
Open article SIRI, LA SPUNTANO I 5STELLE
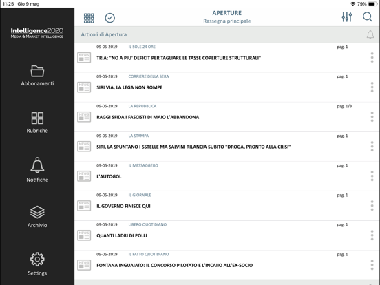pos(193,147)
